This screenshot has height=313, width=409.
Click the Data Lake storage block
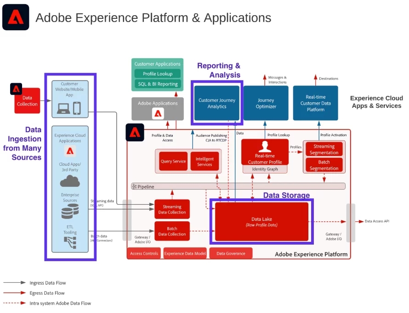click(x=261, y=222)
